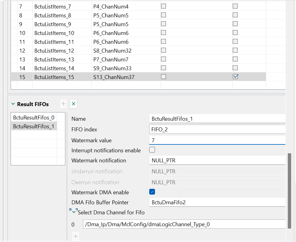Click the P6_ChanNum6 cell in row 11
296x242 pixels.
[126, 42]
